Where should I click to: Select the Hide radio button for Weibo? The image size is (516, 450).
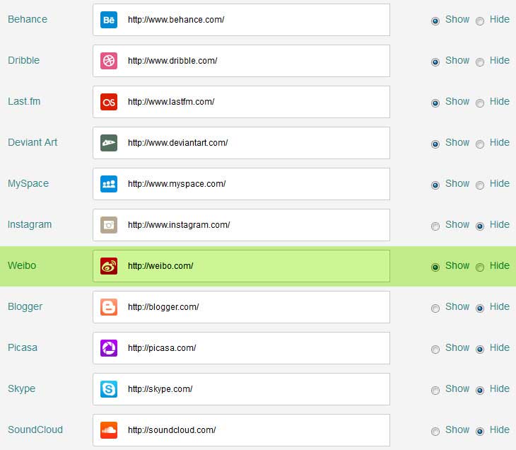point(480,267)
